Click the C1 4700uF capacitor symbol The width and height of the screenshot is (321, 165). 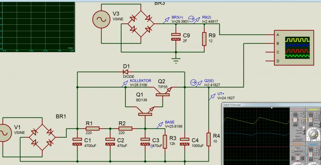pos(77,141)
